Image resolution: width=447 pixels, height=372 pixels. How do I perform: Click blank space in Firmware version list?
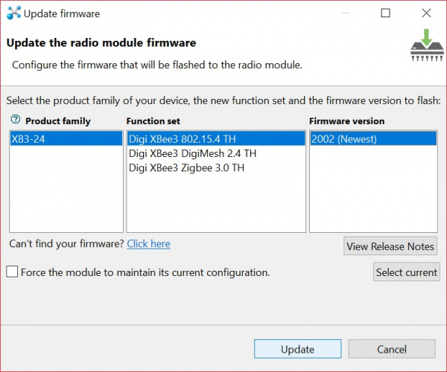click(373, 189)
